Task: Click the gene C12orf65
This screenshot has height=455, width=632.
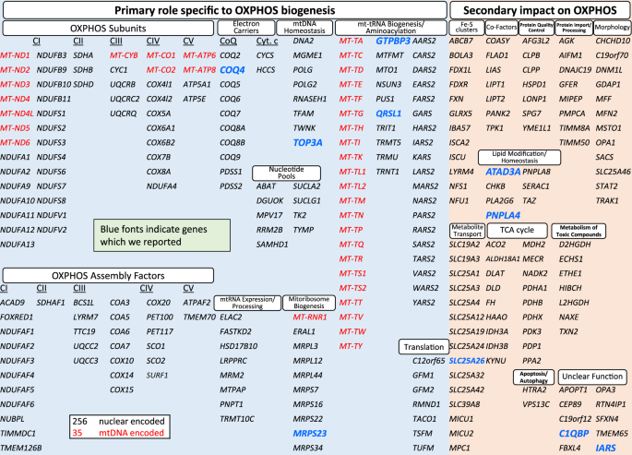Action: click(x=429, y=361)
